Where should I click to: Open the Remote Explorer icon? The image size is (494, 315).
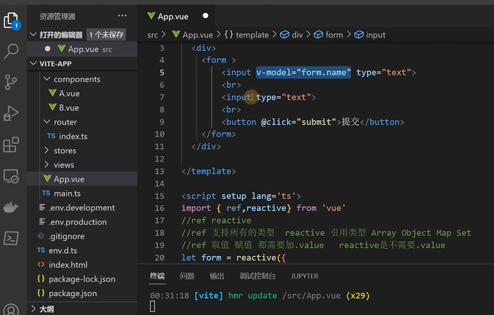click(11, 176)
